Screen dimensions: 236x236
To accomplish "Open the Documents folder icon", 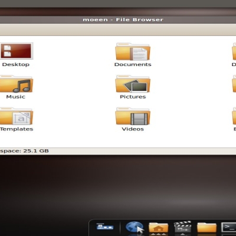I will (133, 51).
